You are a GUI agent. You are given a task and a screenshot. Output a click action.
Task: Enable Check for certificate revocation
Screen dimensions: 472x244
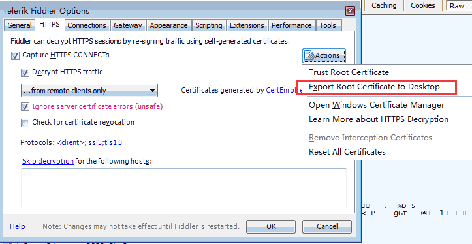25,123
